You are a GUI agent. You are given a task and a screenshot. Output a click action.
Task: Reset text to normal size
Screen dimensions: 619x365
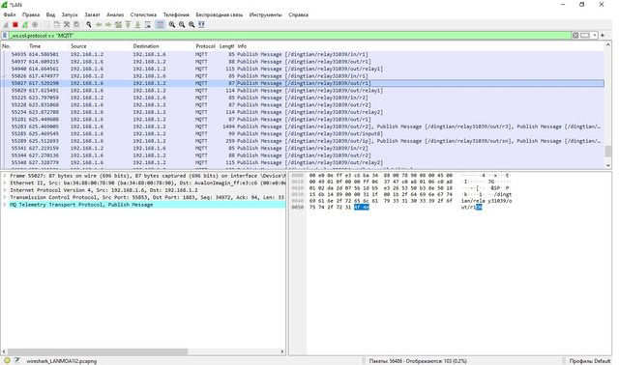(x=192, y=25)
